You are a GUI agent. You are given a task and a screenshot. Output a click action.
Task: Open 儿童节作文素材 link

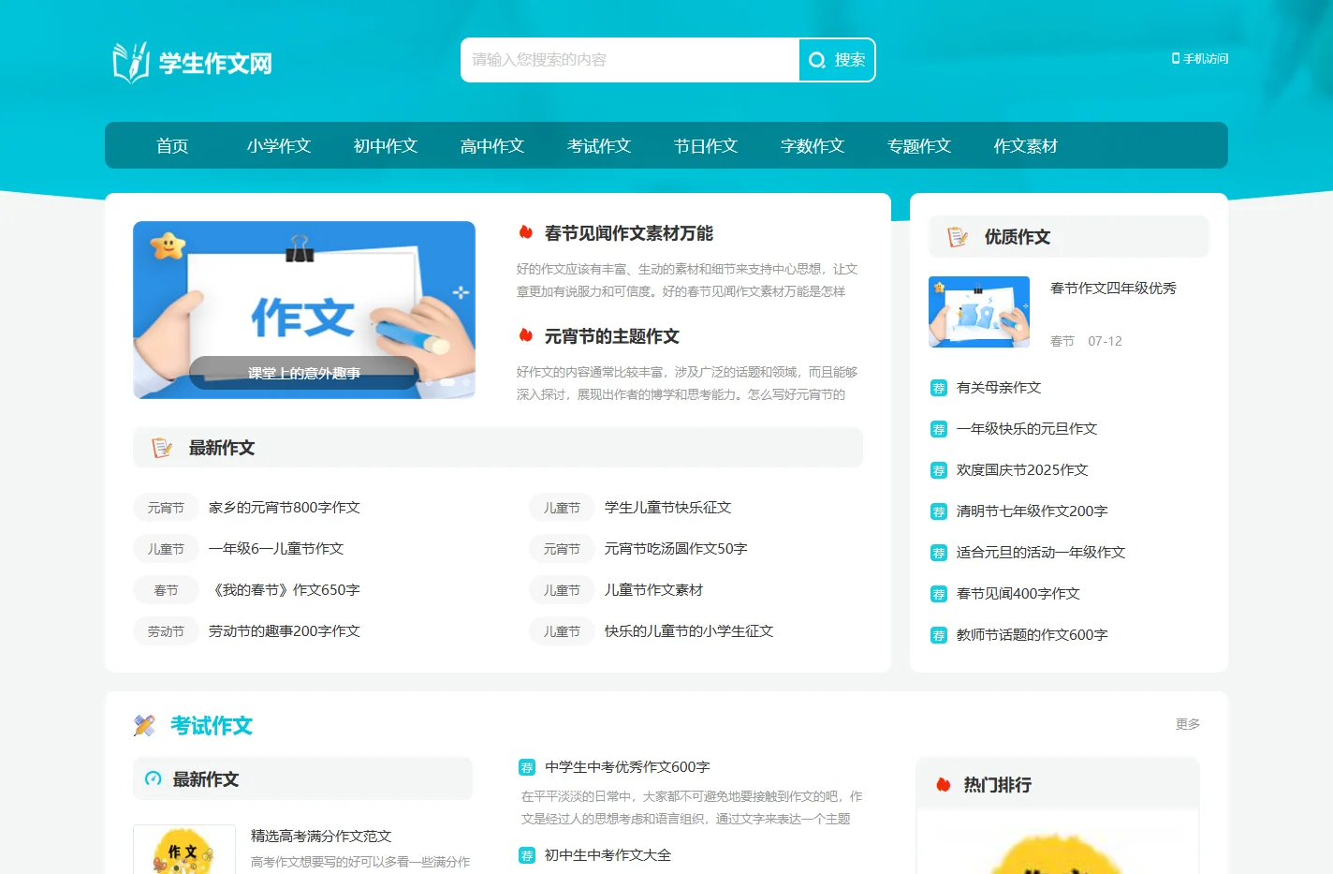click(653, 590)
